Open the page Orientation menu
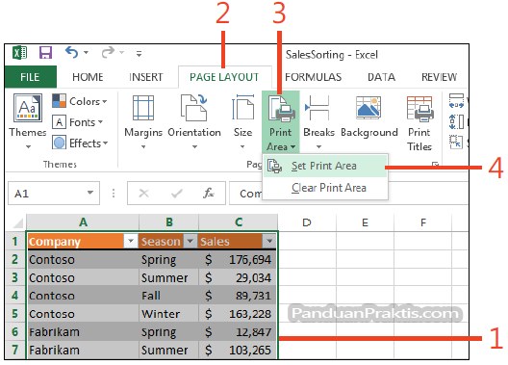 pyautogui.click(x=194, y=121)
